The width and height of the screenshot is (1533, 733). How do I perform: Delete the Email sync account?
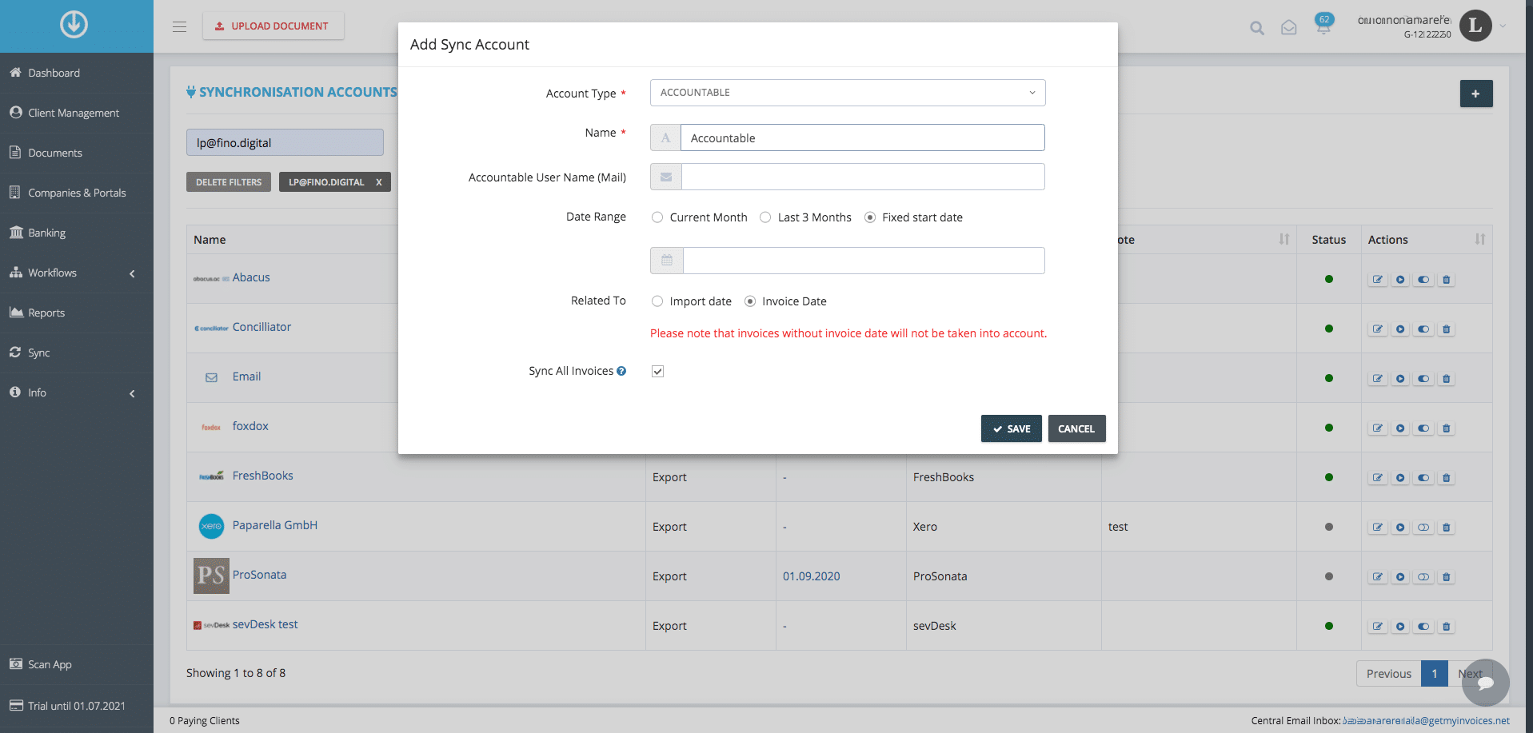click(x=1446, y=379)
